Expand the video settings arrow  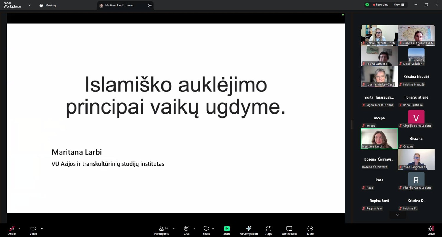42,228
